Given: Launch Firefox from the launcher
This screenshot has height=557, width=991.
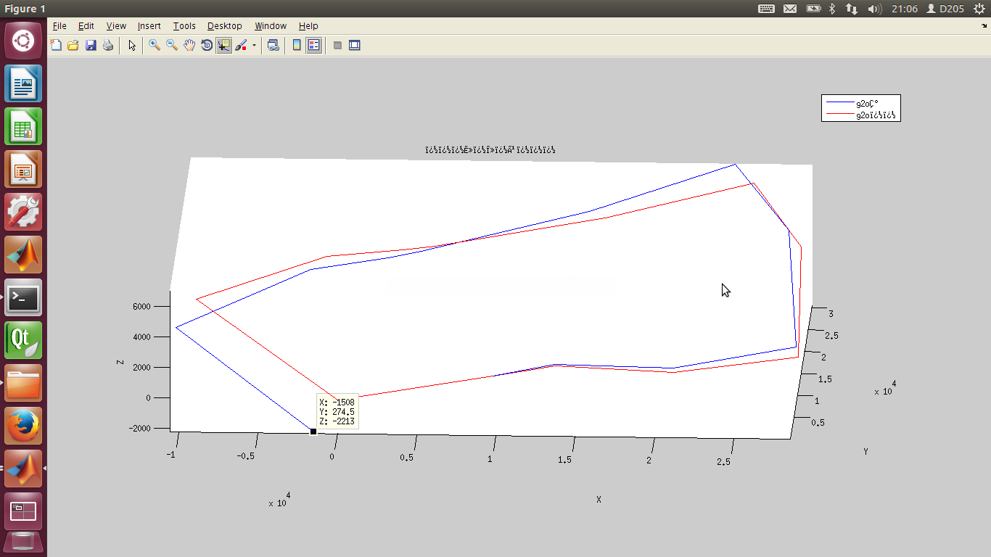Looking at the screenshot, I should point(23,426).
